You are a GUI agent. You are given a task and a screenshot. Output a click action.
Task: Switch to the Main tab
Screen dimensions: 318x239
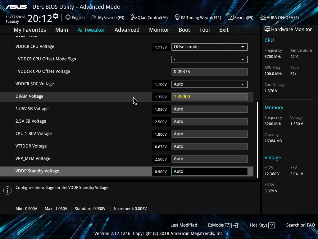click(62, 30)
